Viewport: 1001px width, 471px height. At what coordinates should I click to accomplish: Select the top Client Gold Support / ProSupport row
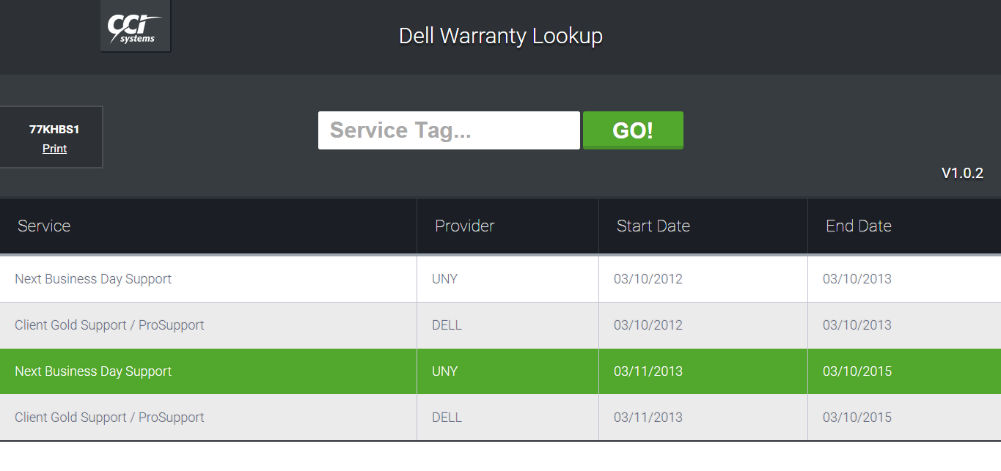point(109,324)
